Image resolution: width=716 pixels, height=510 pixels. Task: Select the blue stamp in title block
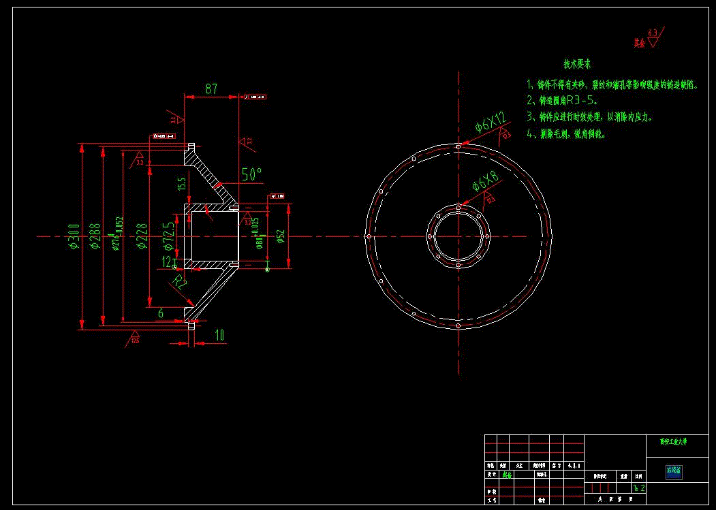click(x=674, y=472)
